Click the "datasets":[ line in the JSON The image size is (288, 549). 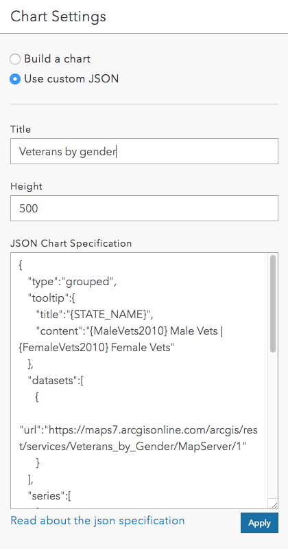[56, 381]
